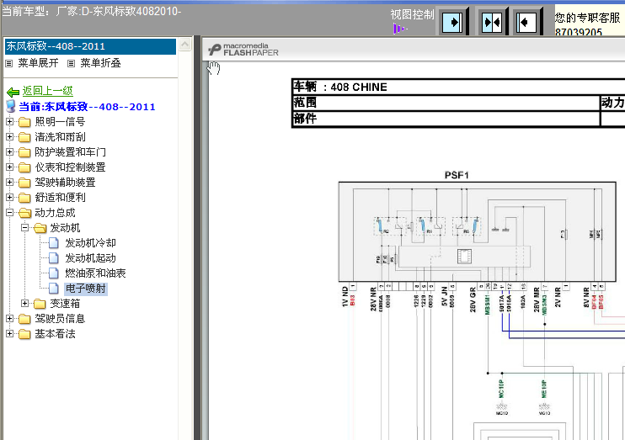Click the 仪表和控制装置 folder icon
Screen dimensions: 625x440
(24, 167)
